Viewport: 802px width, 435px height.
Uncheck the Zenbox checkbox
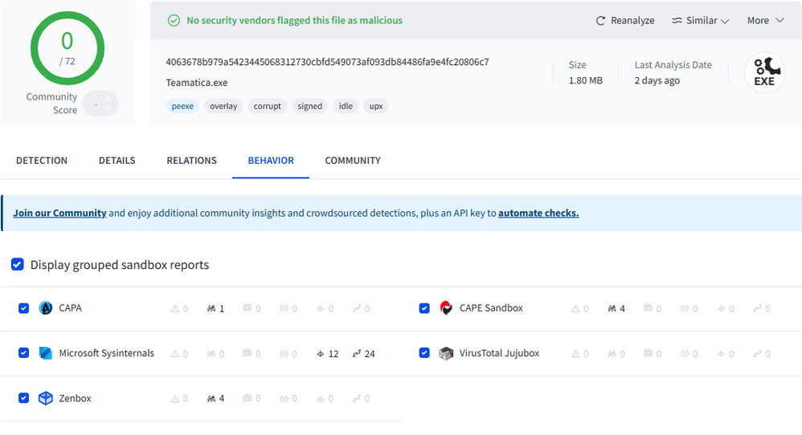pyautogui.click(x=23, y=398)
